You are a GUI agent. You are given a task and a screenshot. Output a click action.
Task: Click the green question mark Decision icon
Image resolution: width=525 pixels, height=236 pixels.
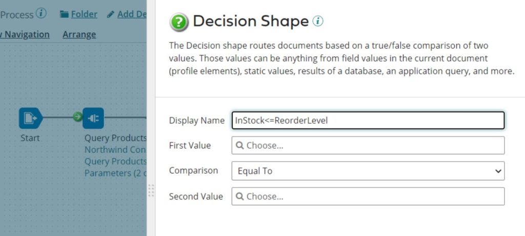click(x=179, y=22)
